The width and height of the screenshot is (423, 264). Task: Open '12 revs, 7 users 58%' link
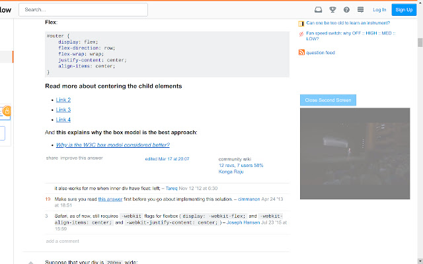pos(241,166)
